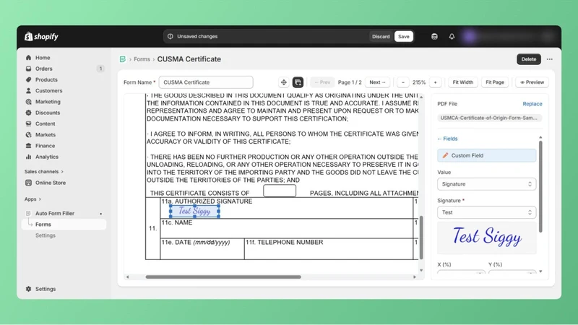Discard unsaved changes

381,37
